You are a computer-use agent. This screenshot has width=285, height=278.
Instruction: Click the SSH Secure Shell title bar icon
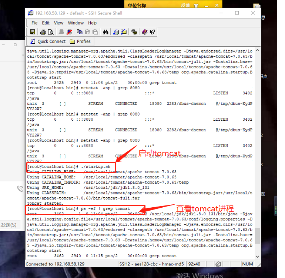click(x=30, y=13)
